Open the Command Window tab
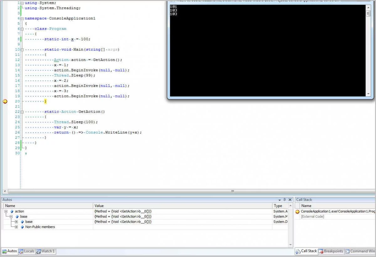Screen dimensions: 376x257 coord(360,251)
